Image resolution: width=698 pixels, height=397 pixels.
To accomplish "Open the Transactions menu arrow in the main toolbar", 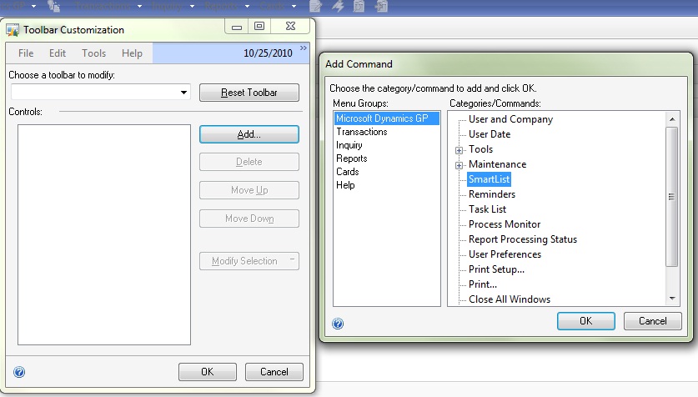I will click(139, 6).
